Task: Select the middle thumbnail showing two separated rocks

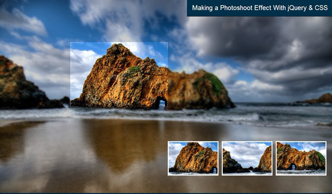Action: (247, 158)
